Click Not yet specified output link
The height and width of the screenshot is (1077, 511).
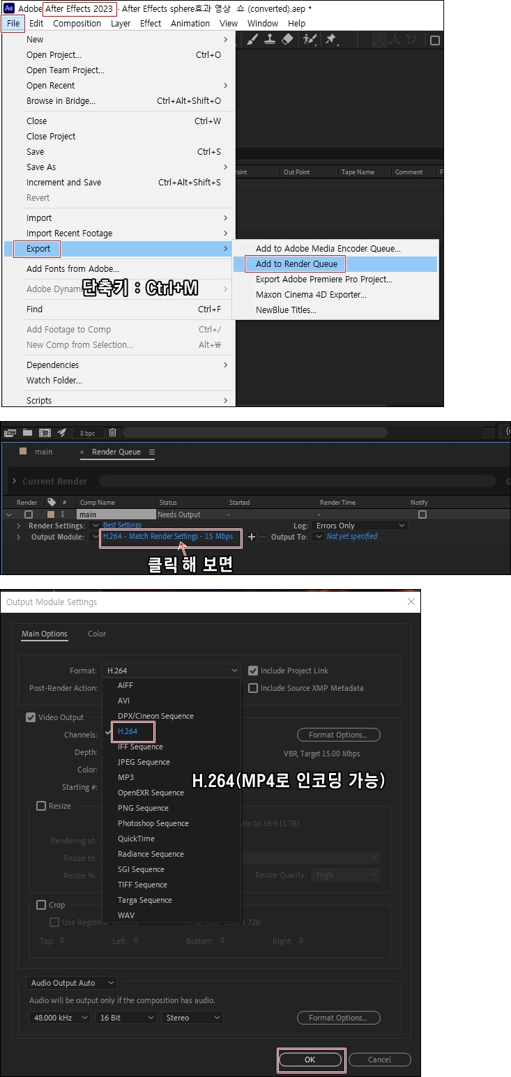pyautogui.click(x=352, y=536)
